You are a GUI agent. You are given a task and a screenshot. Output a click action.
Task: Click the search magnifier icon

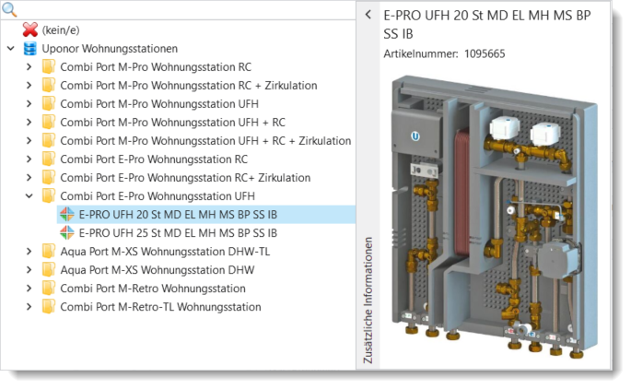10,10
